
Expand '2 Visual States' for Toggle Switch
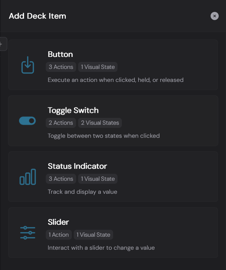pyautogui.click(x=100, y=123)
